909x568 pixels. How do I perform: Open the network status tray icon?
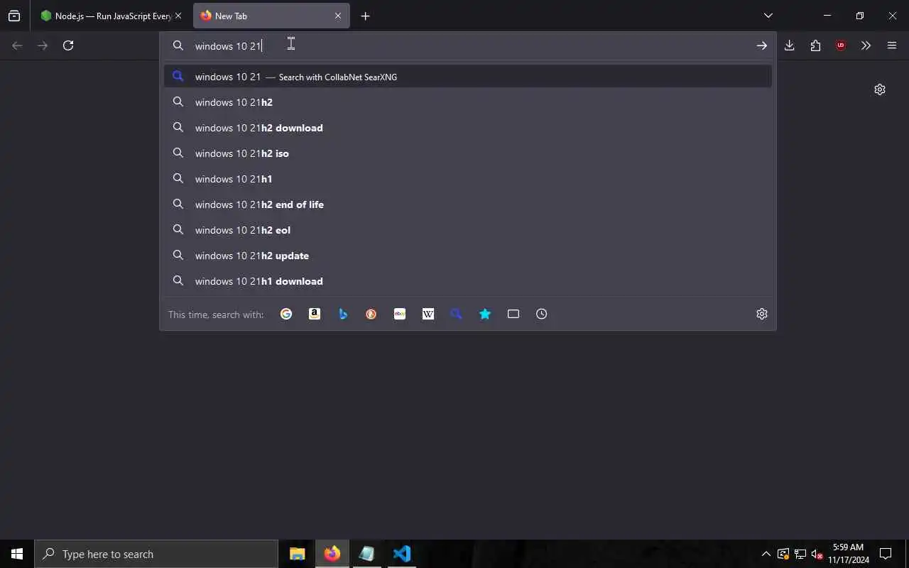pyautogui.click(x=800, y=554)
